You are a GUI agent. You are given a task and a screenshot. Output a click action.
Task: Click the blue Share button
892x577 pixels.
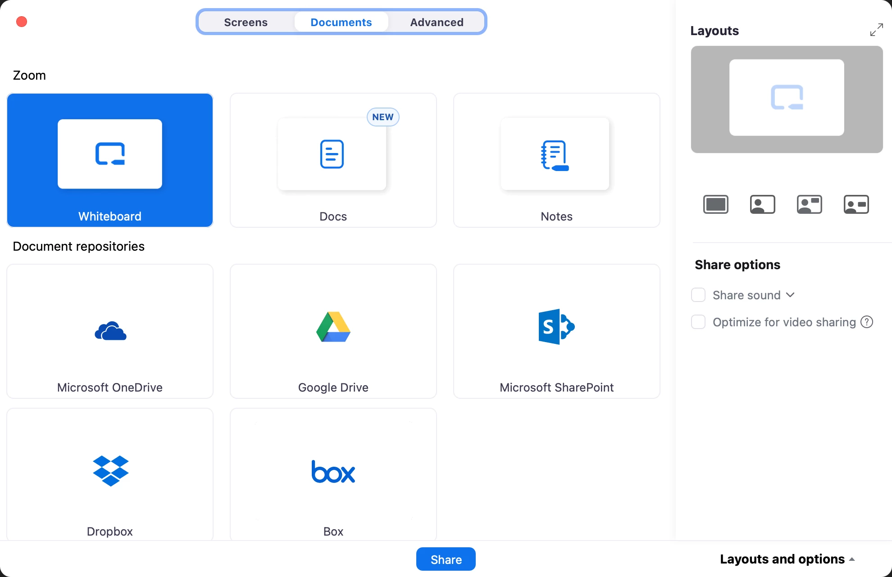(446, 559)
